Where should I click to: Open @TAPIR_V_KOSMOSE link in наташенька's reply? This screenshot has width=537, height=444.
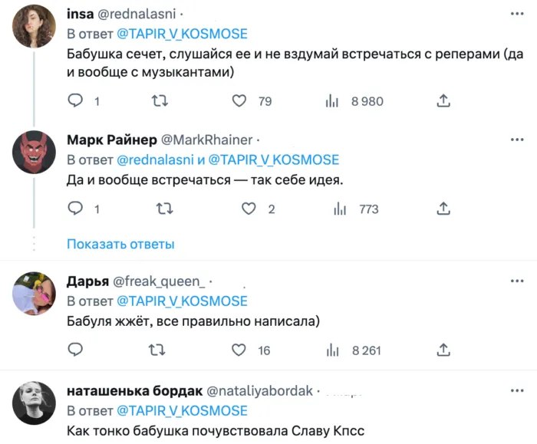182,410
